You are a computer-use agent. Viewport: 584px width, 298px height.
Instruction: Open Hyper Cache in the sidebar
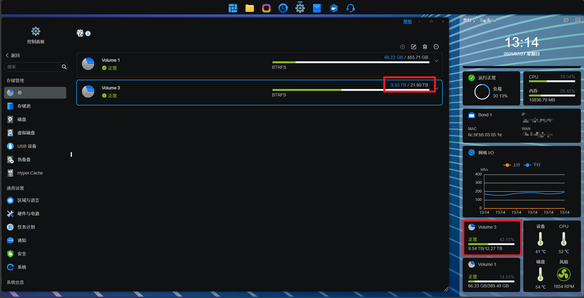[x=35, y=173]
